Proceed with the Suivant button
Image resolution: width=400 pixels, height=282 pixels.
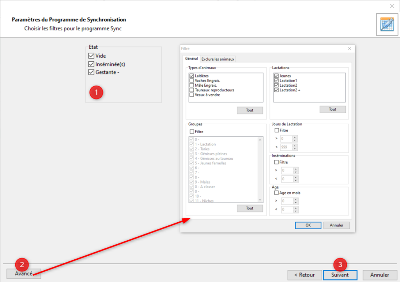(x=340, y=275)
